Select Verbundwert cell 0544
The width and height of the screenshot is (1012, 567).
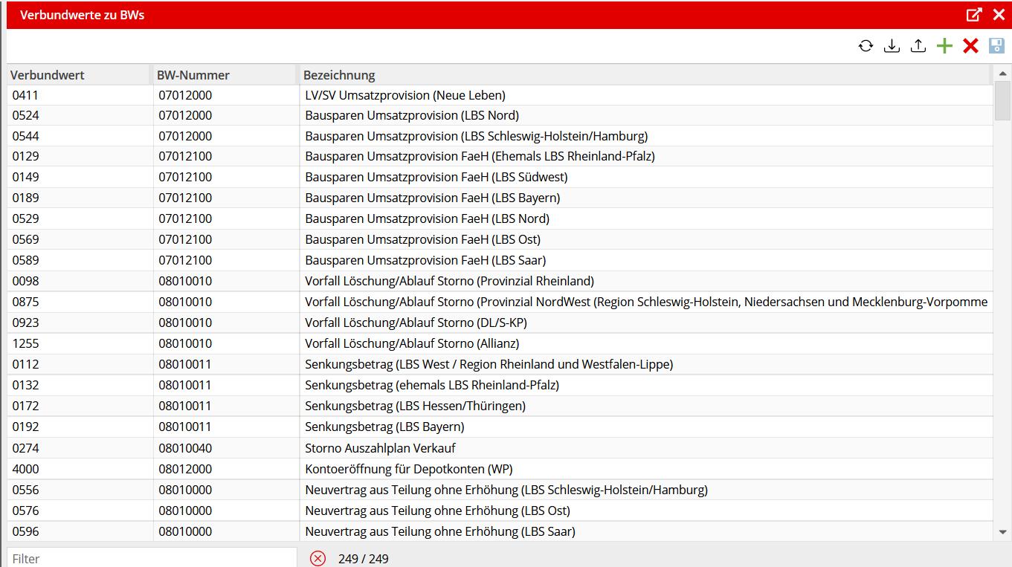80,136
